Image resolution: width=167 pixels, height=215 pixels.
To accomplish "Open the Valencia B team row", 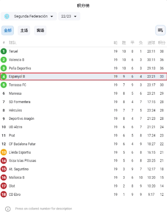I will coord(83,60).
